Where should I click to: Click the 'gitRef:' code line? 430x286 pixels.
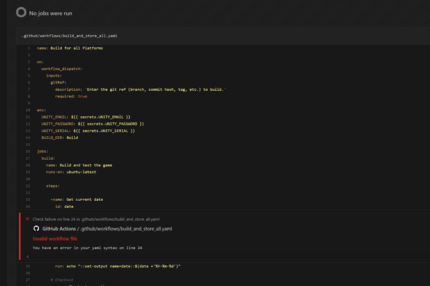click(59, 83)
